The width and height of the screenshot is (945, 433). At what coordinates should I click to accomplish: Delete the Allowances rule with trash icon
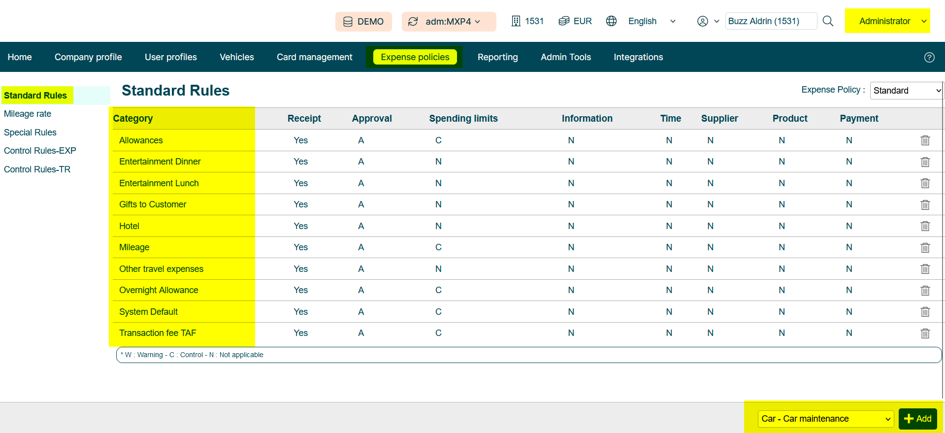point(925,140)
